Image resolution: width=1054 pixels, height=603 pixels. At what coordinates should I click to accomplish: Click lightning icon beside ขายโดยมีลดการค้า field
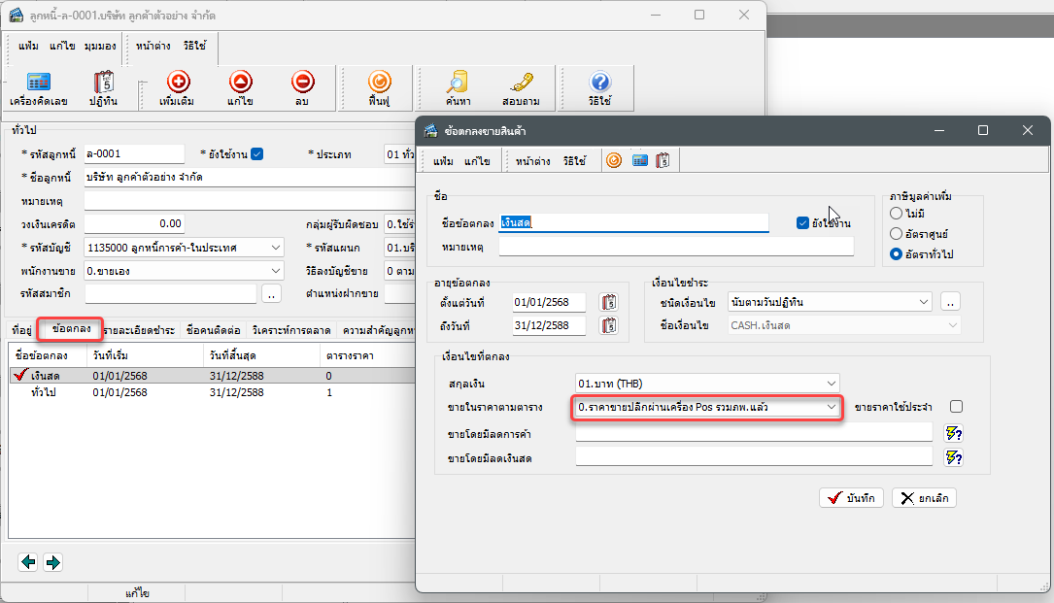click(x=953, y=433)
